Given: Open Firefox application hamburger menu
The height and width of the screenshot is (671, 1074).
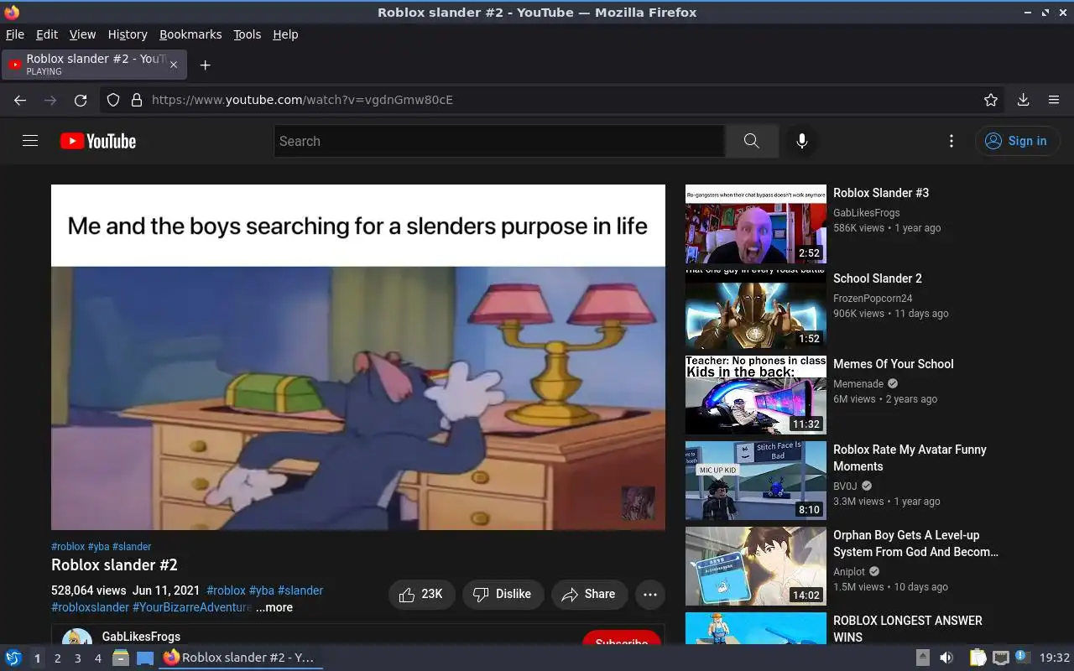Looking at the screenshot, I should 1054,100.
